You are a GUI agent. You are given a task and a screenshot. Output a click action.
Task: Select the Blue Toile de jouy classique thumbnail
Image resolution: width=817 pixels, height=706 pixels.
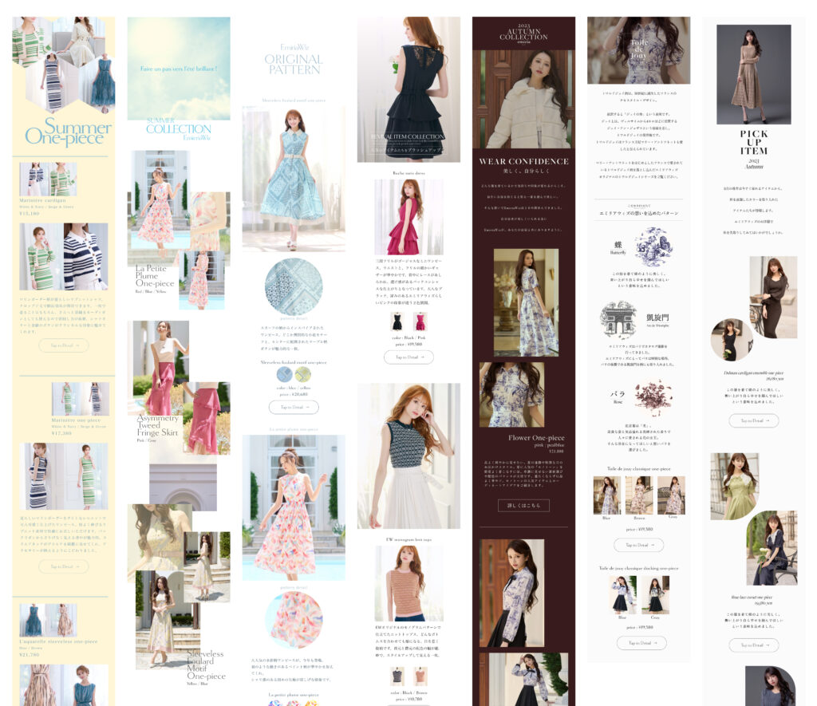tap(606, 496)
